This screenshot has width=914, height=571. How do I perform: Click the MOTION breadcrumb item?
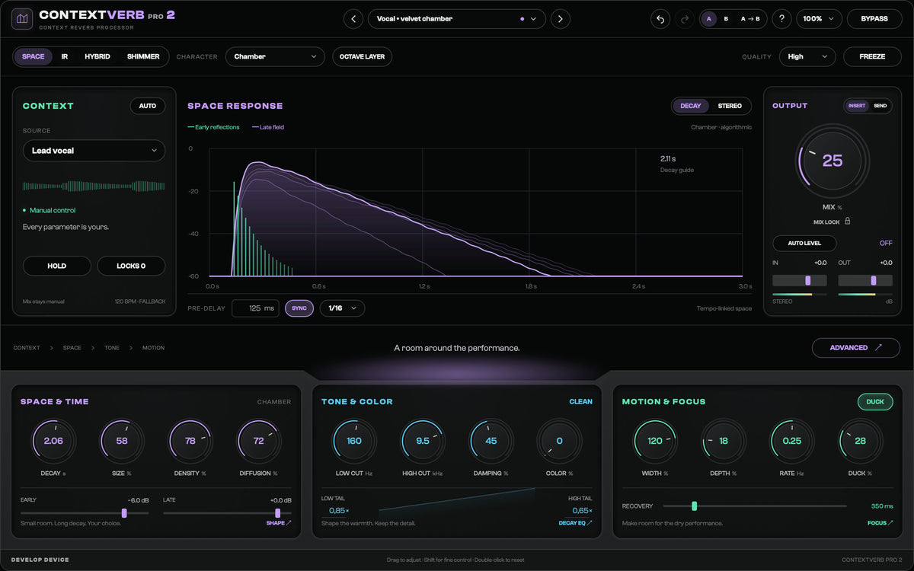tap(153, 348)
